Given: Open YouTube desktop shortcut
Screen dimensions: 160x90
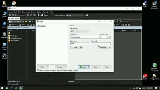Looking at the screenshot, I should (x=145, y=77).
